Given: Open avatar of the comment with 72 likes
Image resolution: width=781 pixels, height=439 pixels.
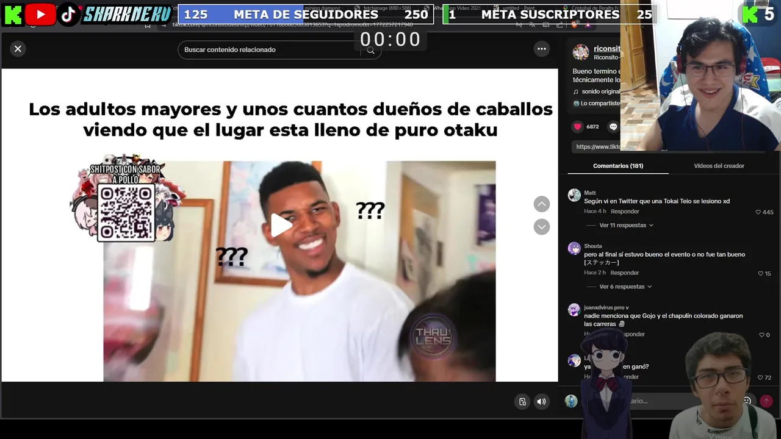Looking at the screenshot, I should 574,360.
